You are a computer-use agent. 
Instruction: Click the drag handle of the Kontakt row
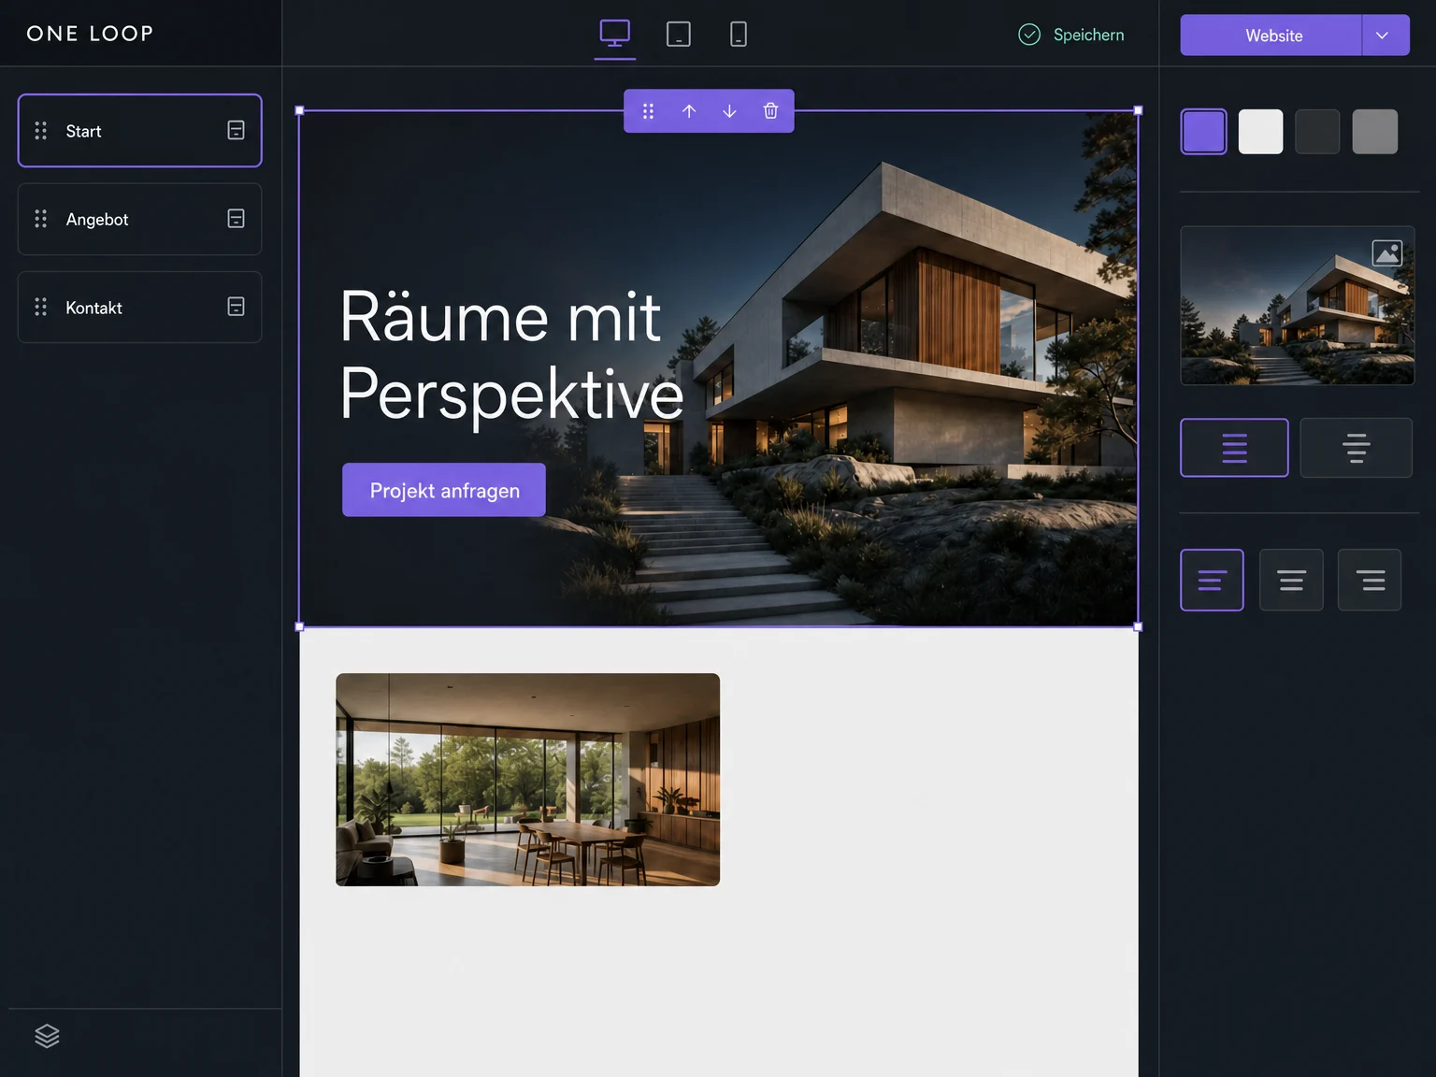[x=40, y=307]
